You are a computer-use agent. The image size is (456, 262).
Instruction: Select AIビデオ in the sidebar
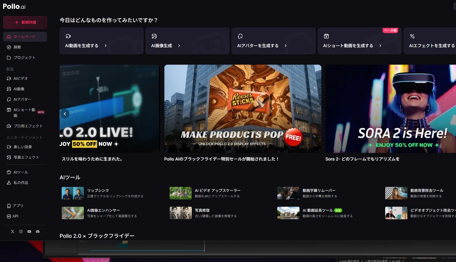[x=25, y=79]
